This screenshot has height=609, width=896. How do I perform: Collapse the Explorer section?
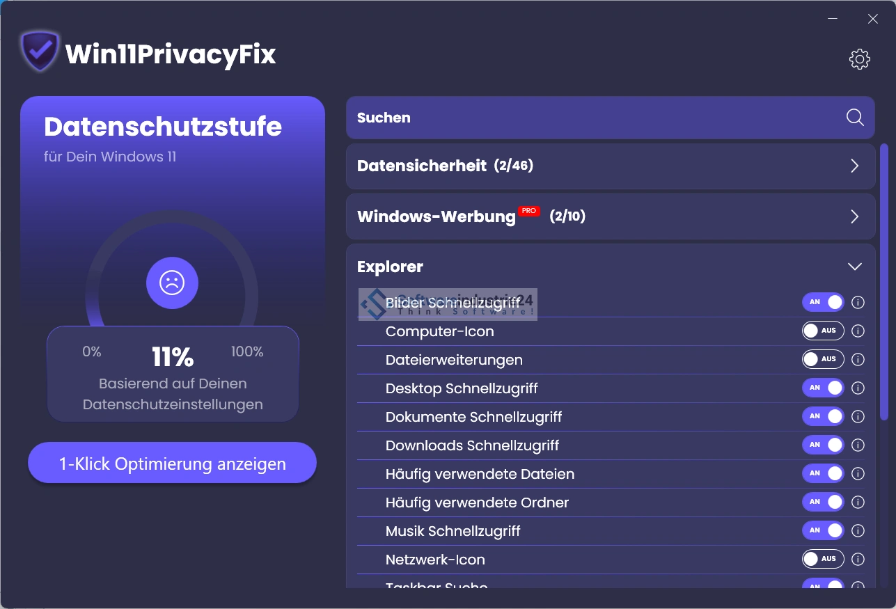point(854,267)
